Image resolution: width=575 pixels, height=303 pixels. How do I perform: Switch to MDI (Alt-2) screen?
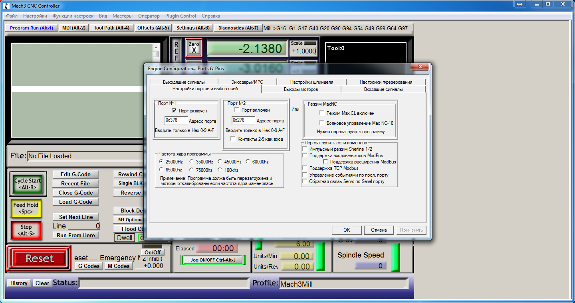(x=74, y=28)
